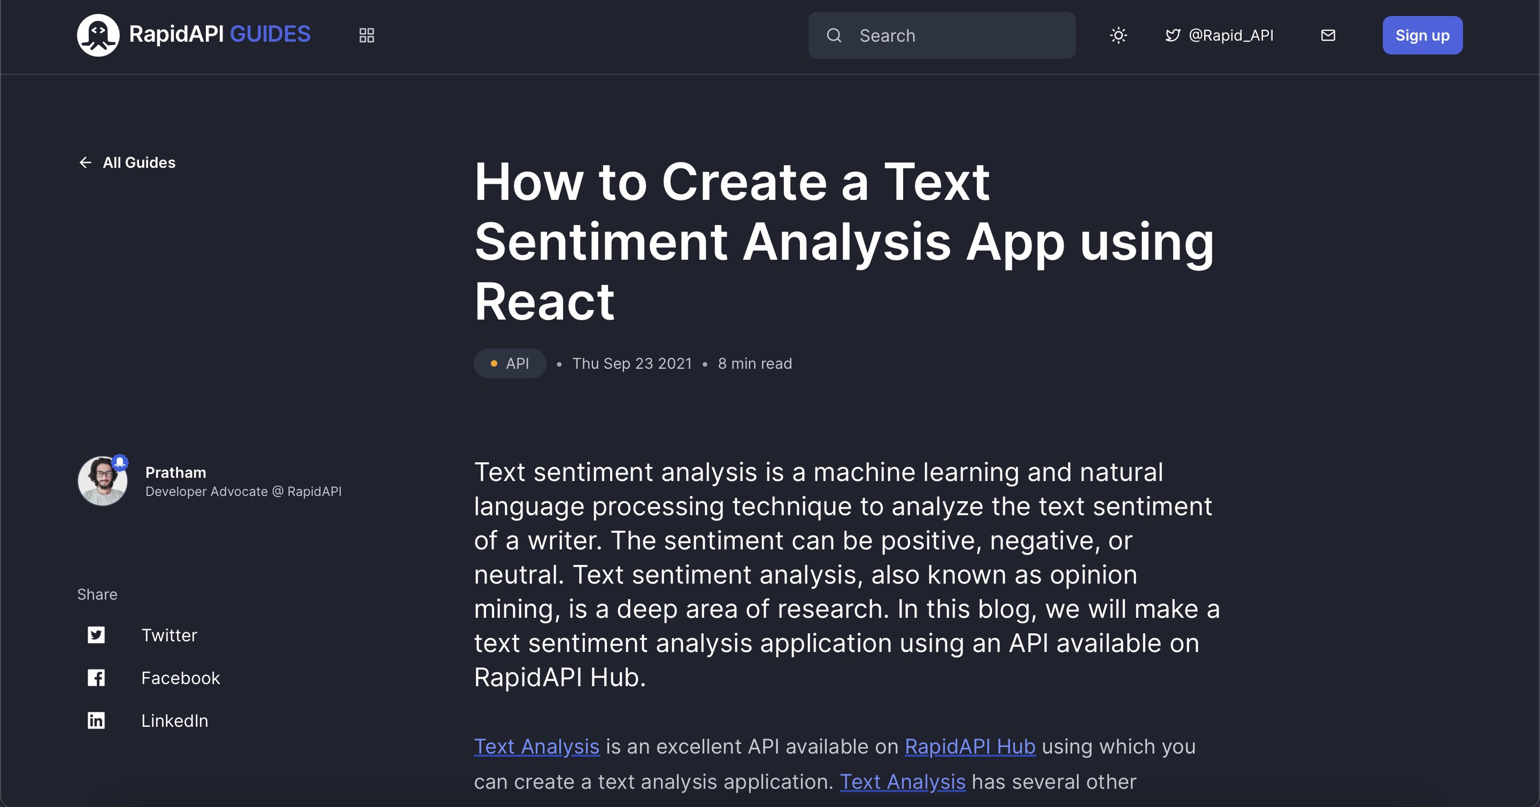Open the grid apps menu icon
This screenshot has height=807, width=1540.
(366, 35)
